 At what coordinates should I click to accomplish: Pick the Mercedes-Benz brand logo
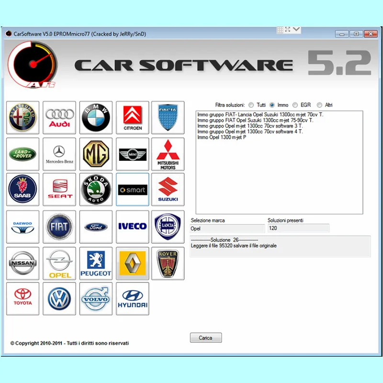tap(59, 154)
